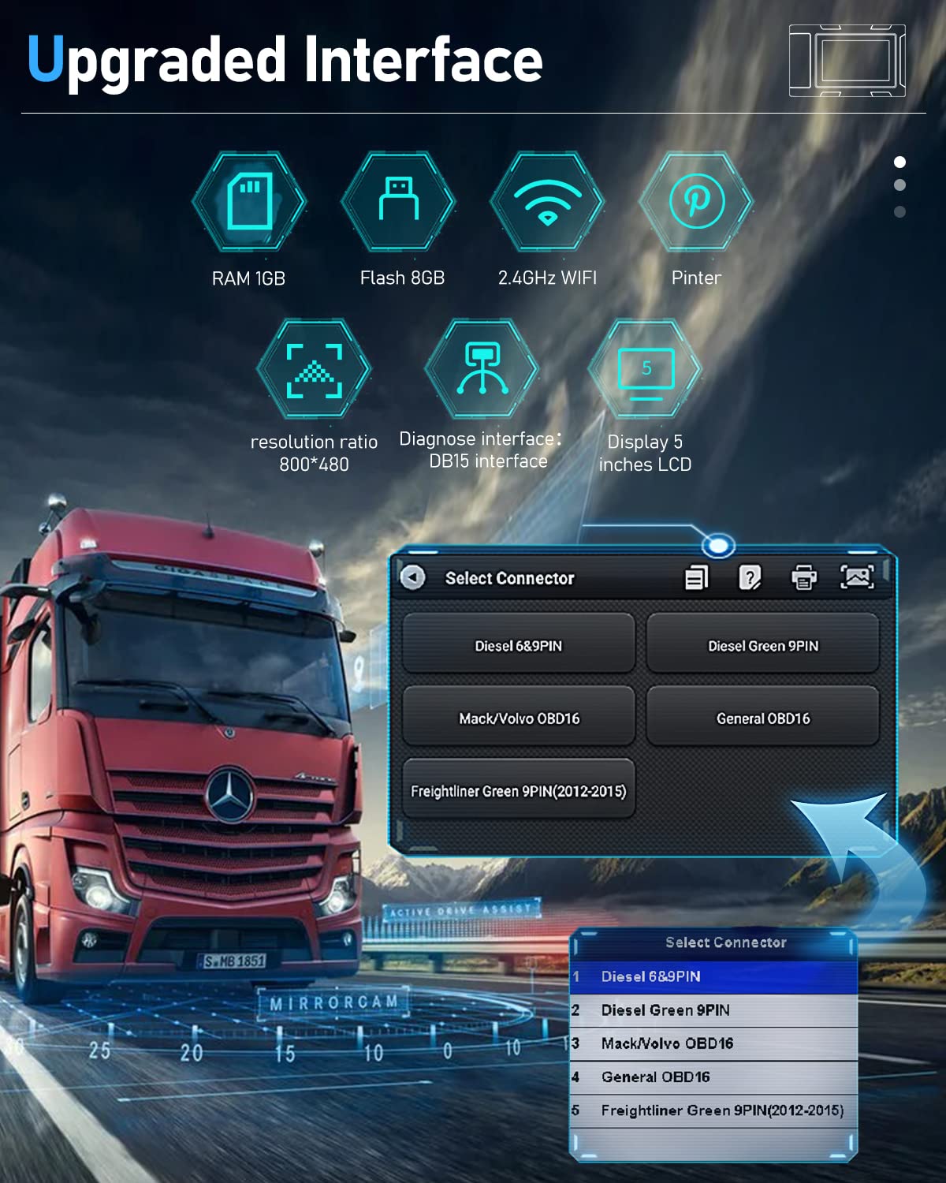The height and width of the screenshot is (1183, 946).
Task: Click the middle page indicator dot
Action: coord(900,186)
